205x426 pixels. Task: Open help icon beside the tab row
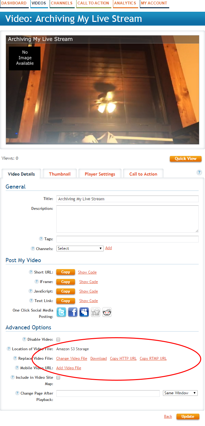pyautogui.click(x=199, y=172)
